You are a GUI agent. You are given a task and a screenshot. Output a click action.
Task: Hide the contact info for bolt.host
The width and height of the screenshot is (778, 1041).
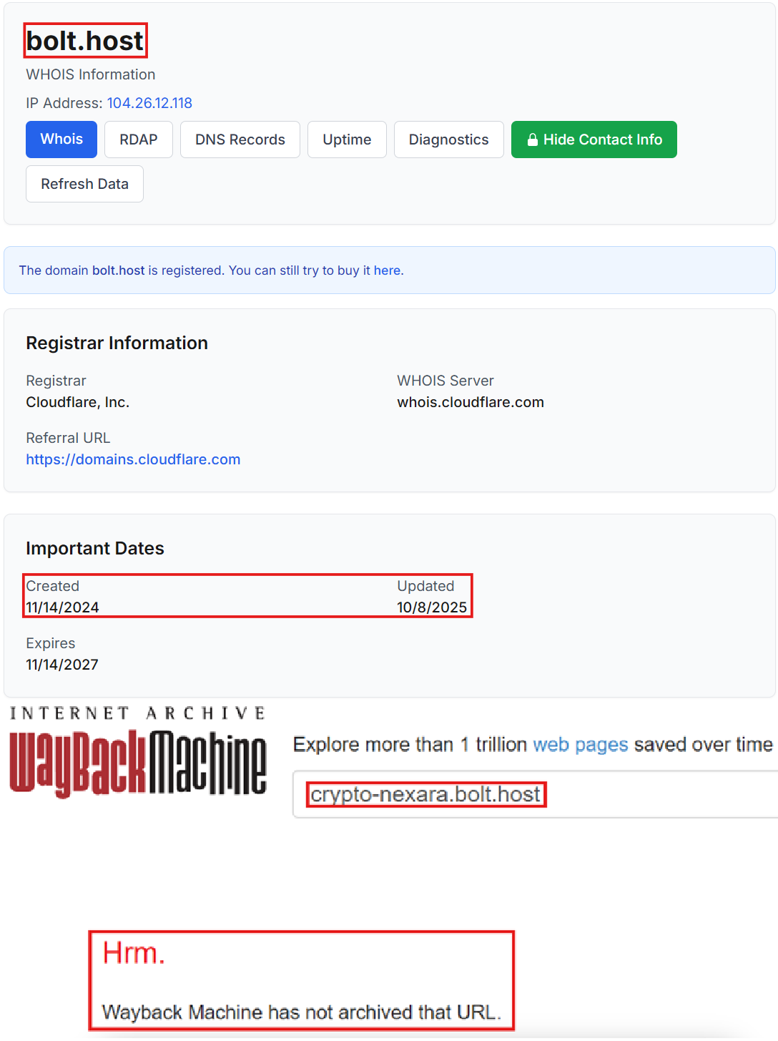pos(594,140)
